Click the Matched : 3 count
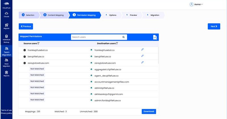This screenshot has height=119, width=227. click(60, 111)
